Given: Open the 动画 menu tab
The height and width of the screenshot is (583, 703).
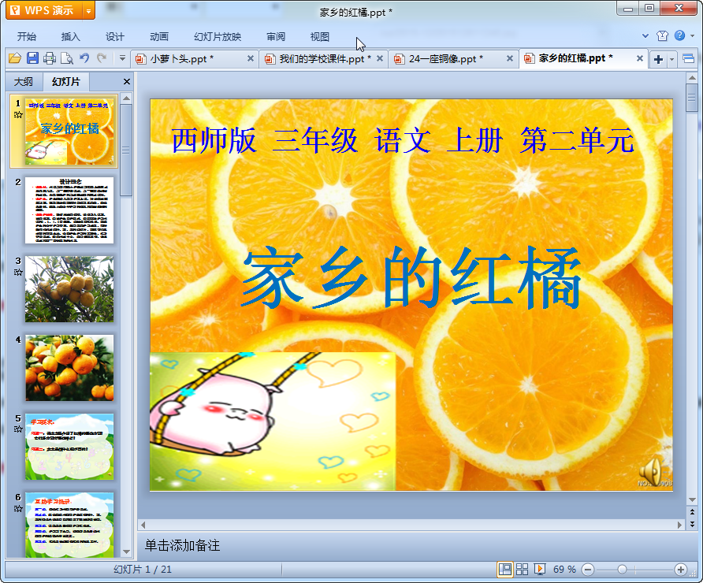Looking at the screenshot, I should (x=159, y=37).
